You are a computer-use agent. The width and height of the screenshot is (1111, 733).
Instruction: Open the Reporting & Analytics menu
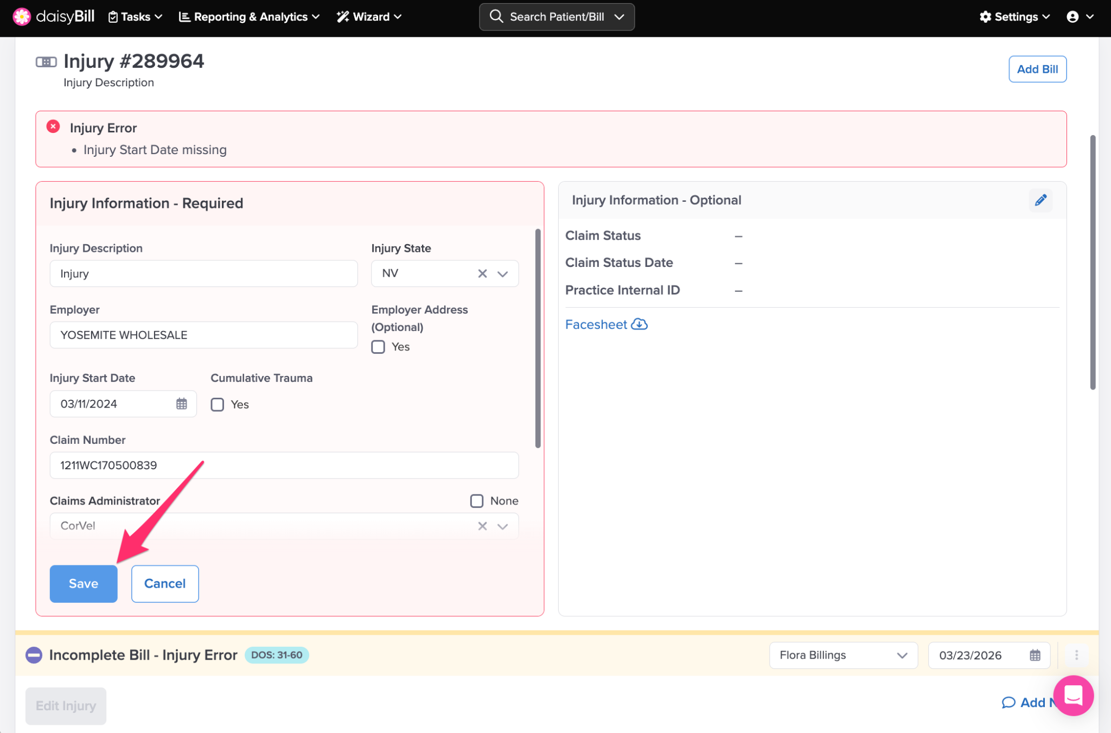click(x=249, y=17)
